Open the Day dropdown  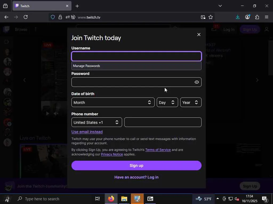coord(167,102)
